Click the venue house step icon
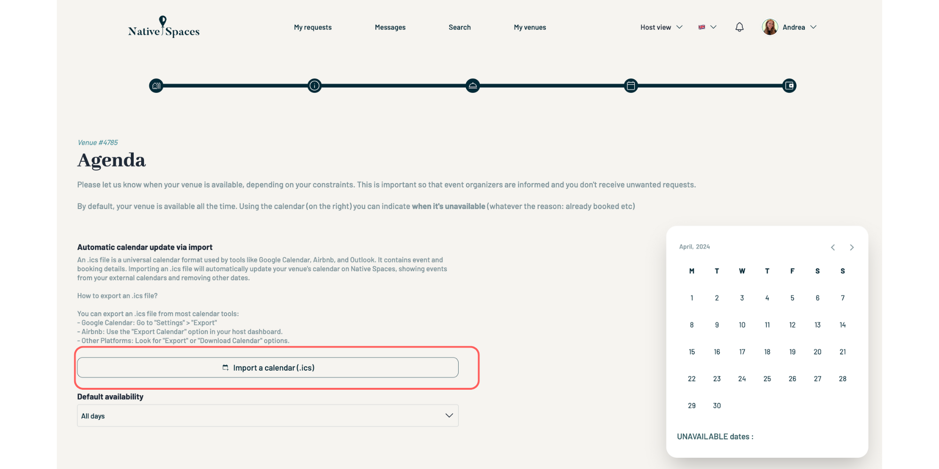This screenshot has height=469, width=939. pos(156,86)
